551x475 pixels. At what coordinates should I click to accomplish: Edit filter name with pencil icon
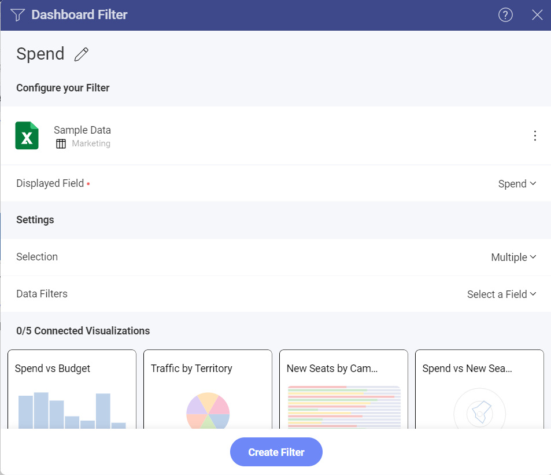tap(81, 54)
